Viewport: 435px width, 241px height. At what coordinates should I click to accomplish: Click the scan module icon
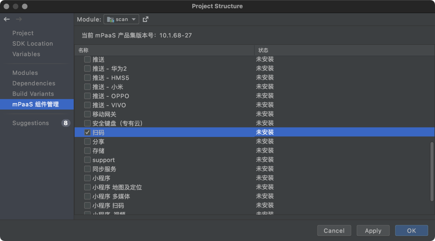pos(110,19)
